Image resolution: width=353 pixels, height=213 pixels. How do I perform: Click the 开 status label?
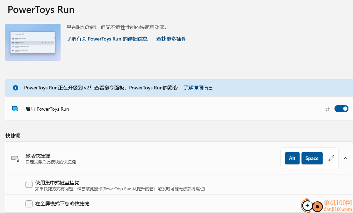(328, 109)
